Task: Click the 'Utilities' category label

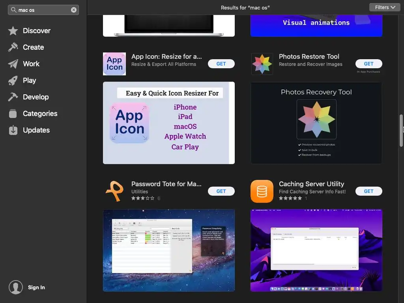Action: pyautogui.click(x=140, y=191)
